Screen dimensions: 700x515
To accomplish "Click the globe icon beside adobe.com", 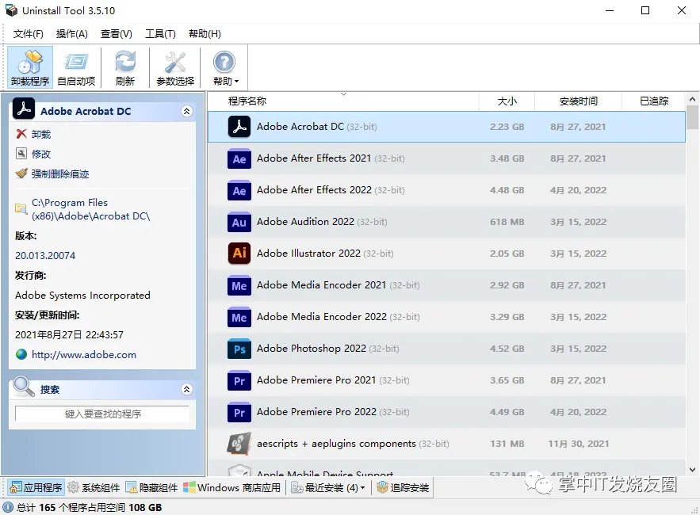I will point(21,354).
